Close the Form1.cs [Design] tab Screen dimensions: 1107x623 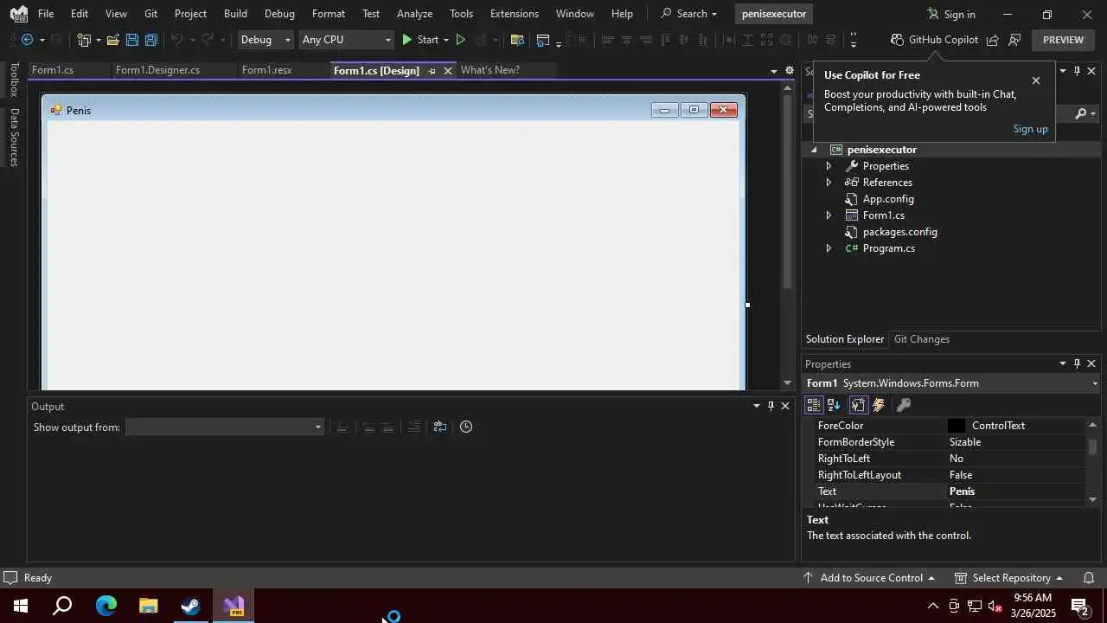(447, 71)
